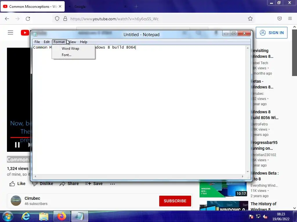Close the Format menu in Notepad

(59, 42)
